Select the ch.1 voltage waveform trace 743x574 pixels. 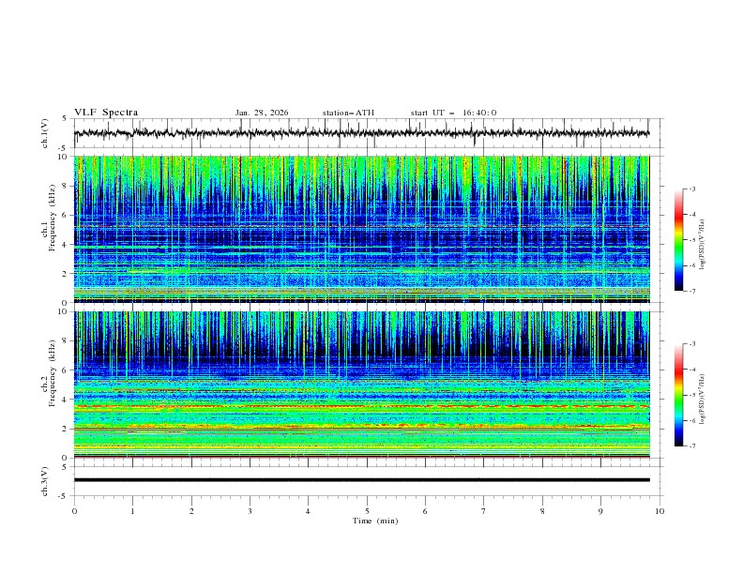[361, 133]
